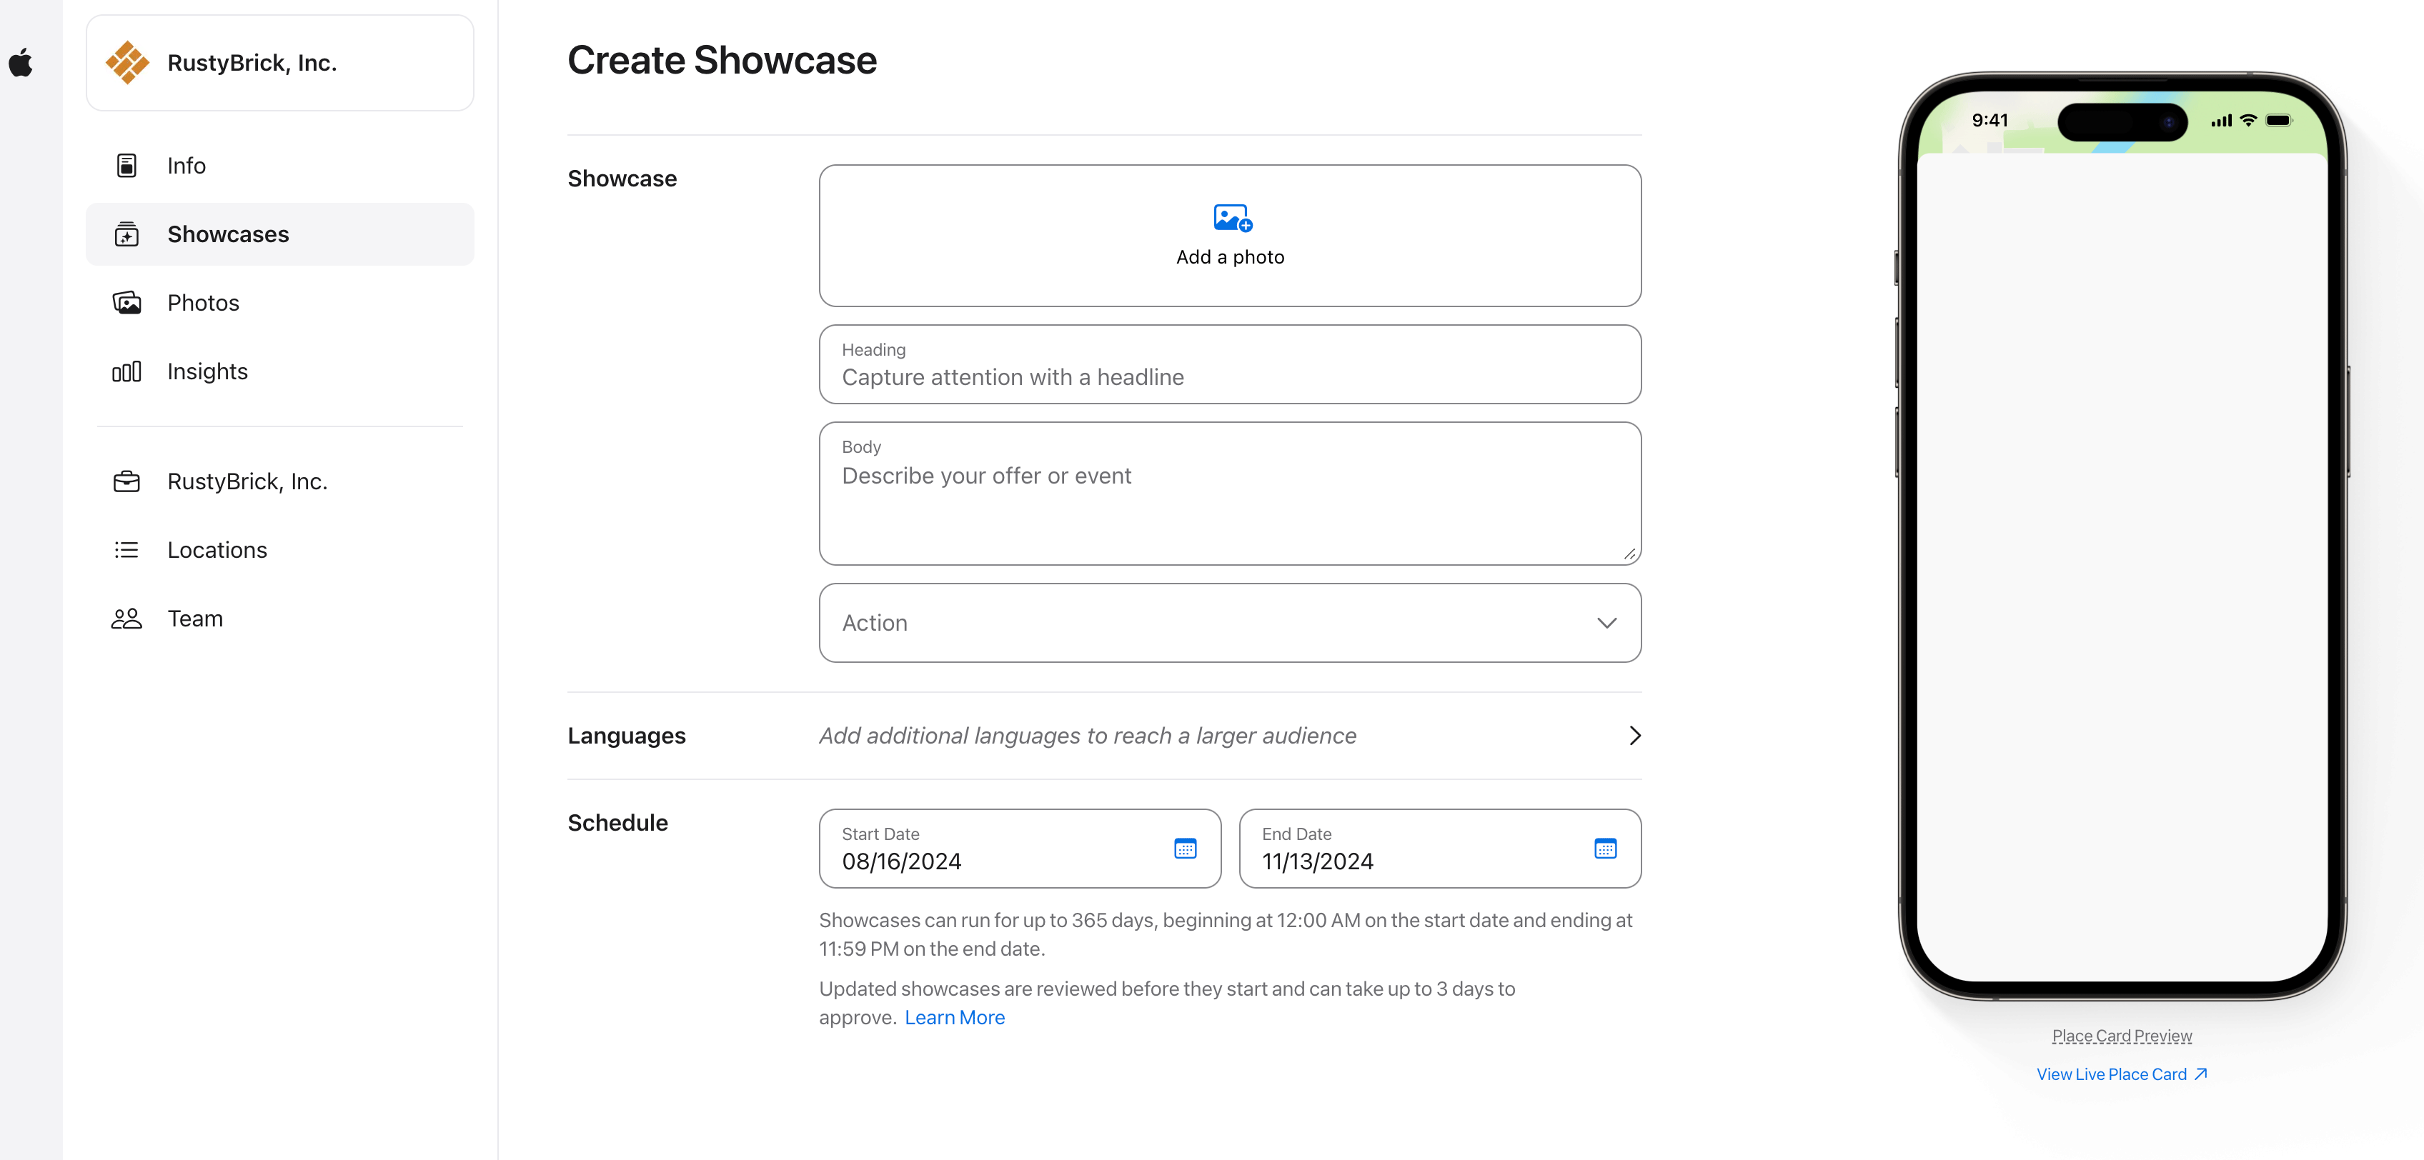Click the Apple logo icon
The width and height of the screenshot is (2424, 1160).
click(21, 63)
